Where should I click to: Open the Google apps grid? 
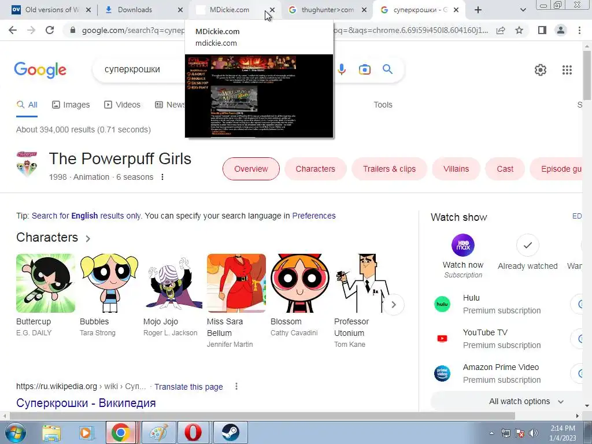pyautogui.click(x=567, y=70)
